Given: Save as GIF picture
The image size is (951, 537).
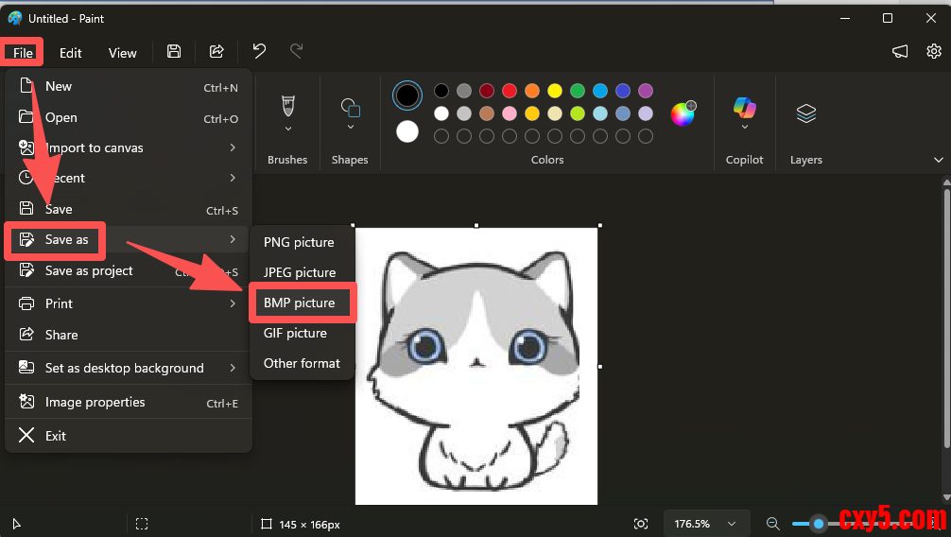Looking at the screenshot, I should (302, 333).
